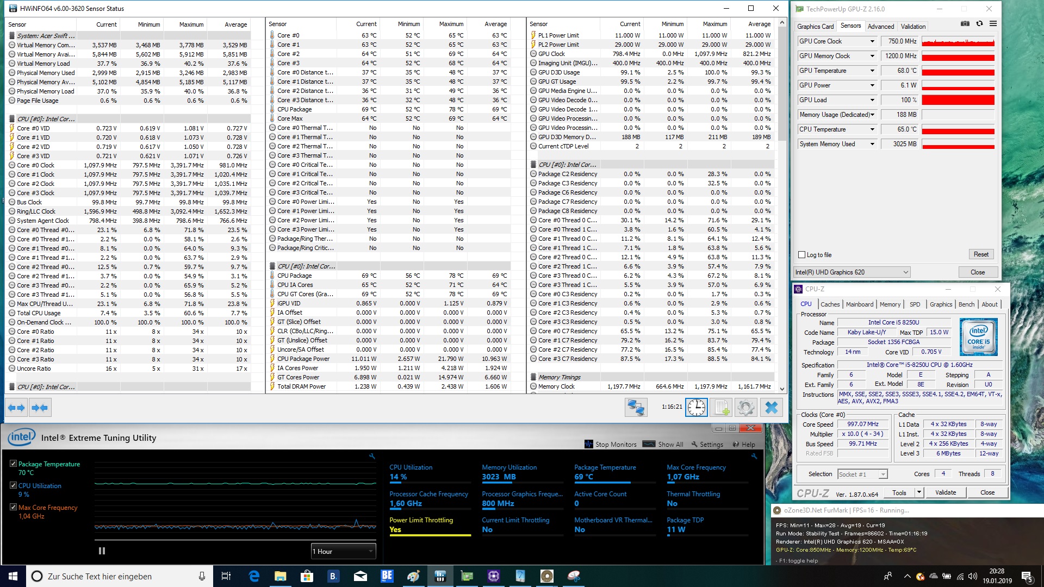Open the 1 Hour time range dropdown
The width and height of the screenshot is (1044, 587).
tap(343, 551)
